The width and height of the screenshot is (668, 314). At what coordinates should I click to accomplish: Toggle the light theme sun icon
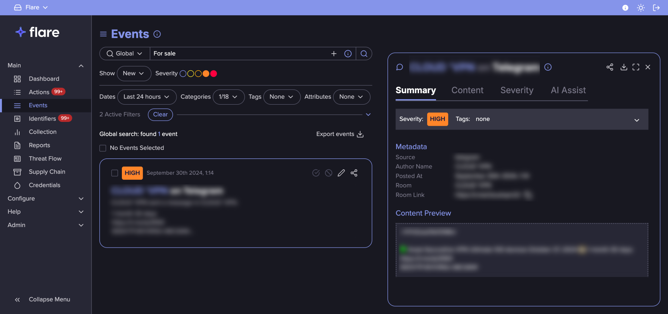coord(641,8)
